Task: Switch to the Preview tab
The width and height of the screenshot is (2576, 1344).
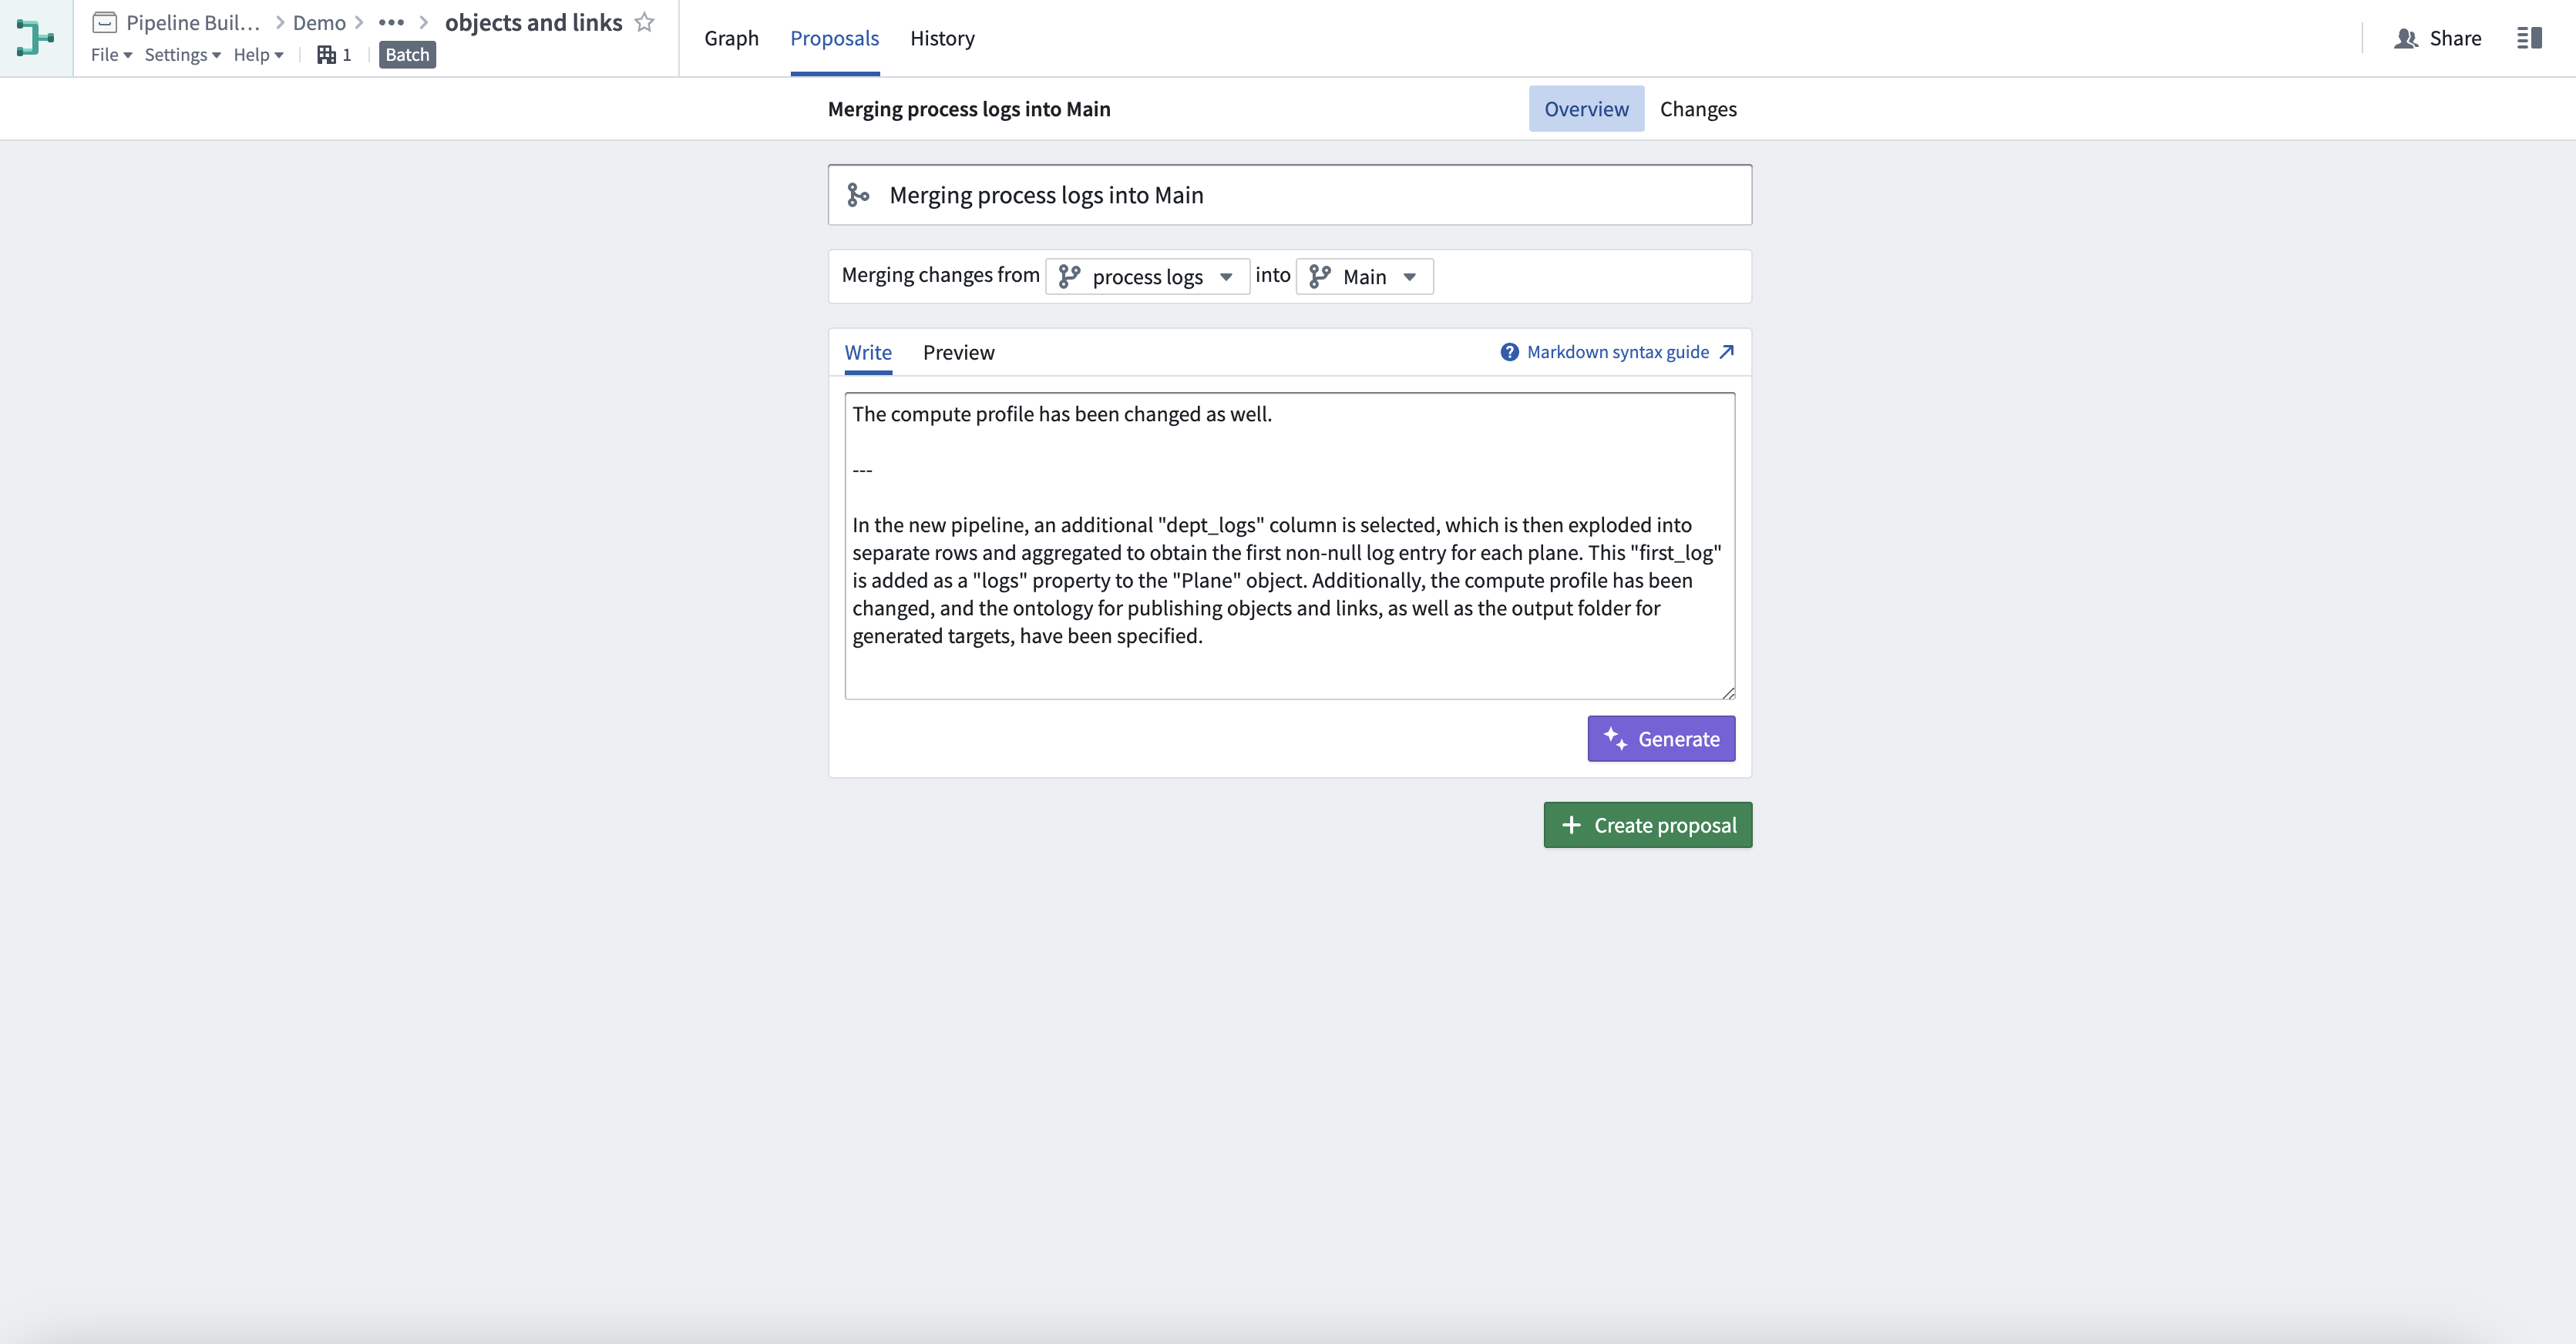Action: (x=958, y=352)
